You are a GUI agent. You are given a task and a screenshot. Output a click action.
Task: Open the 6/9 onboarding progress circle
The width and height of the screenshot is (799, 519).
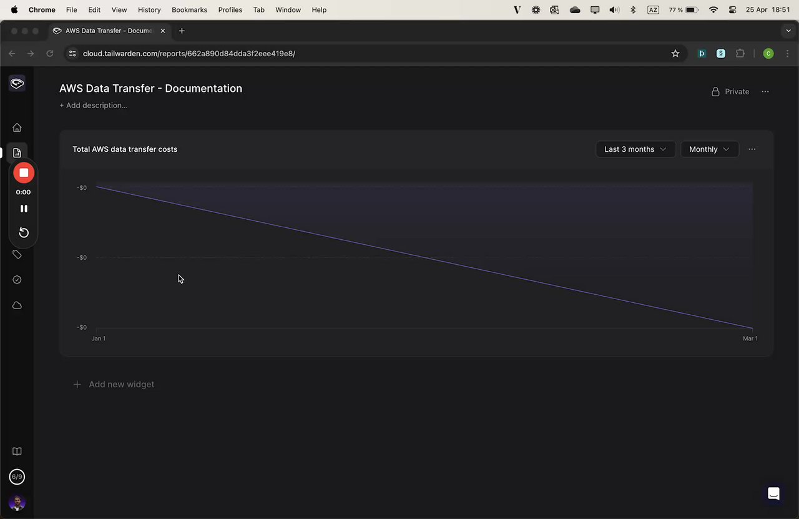[x=17, y=477]
